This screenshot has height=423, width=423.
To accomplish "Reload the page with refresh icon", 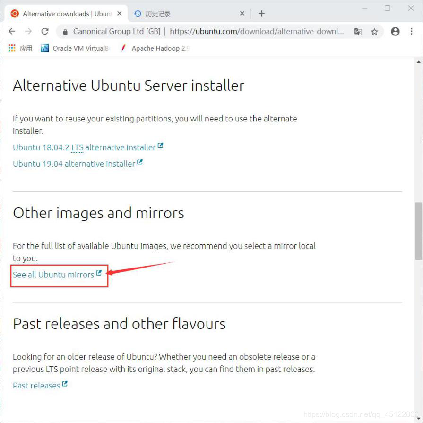I will point(45,31).
